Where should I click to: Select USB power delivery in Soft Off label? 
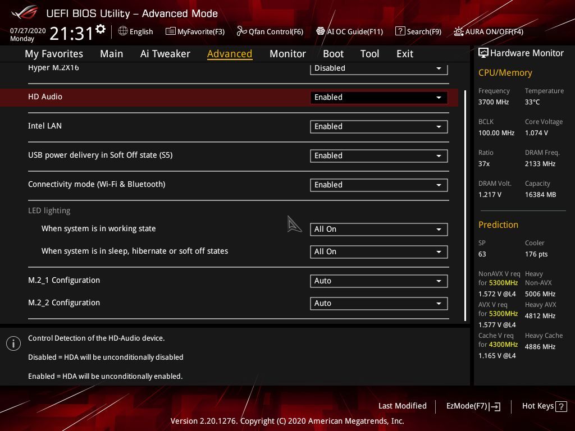point(100,155)
